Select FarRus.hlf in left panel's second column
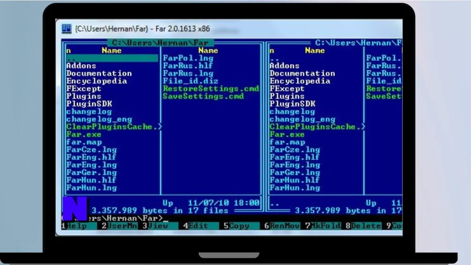This screenshot has height=265, width=471. [188, 66]
